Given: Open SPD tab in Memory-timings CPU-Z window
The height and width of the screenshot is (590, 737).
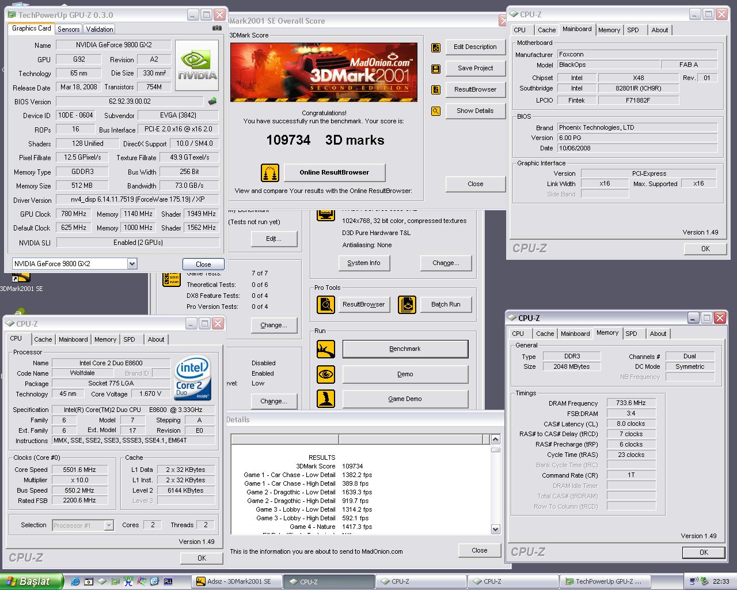Looking at the screenshot, I should tap(631, 334).
